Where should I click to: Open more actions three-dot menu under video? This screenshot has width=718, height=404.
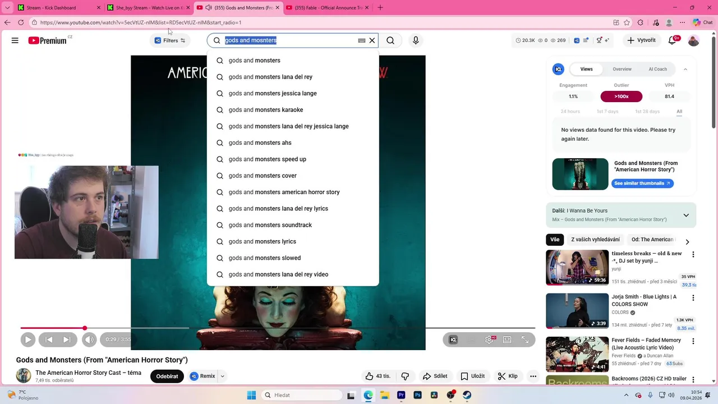pos(533,376)
